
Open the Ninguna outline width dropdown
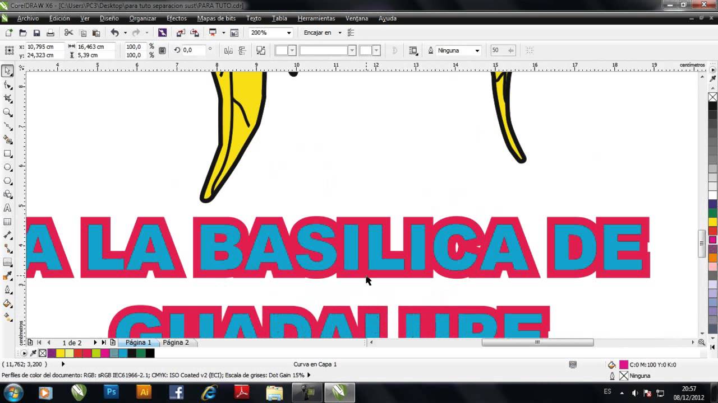477,50
